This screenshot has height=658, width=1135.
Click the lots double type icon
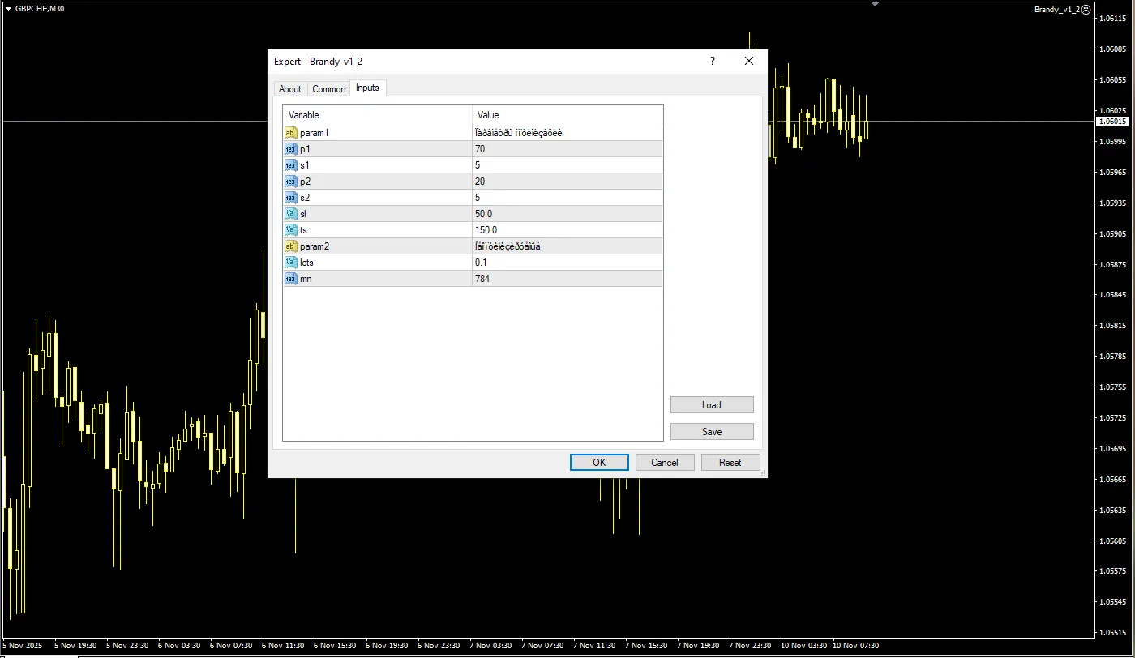click(x=291, y=262)
